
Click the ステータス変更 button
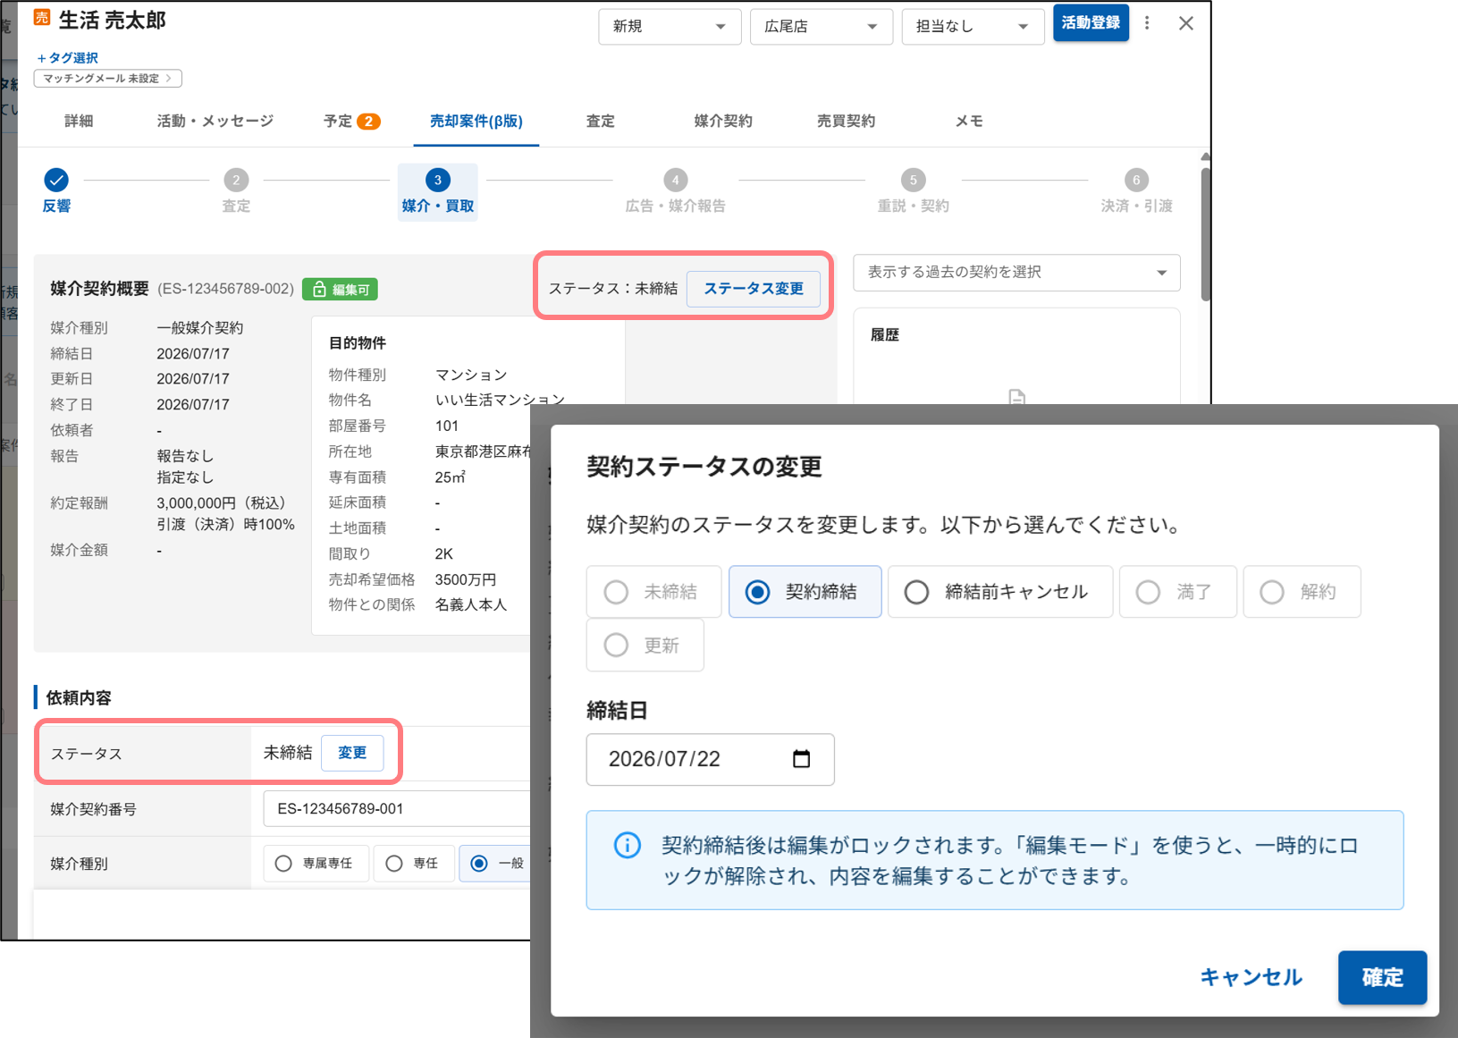point(754,289)
